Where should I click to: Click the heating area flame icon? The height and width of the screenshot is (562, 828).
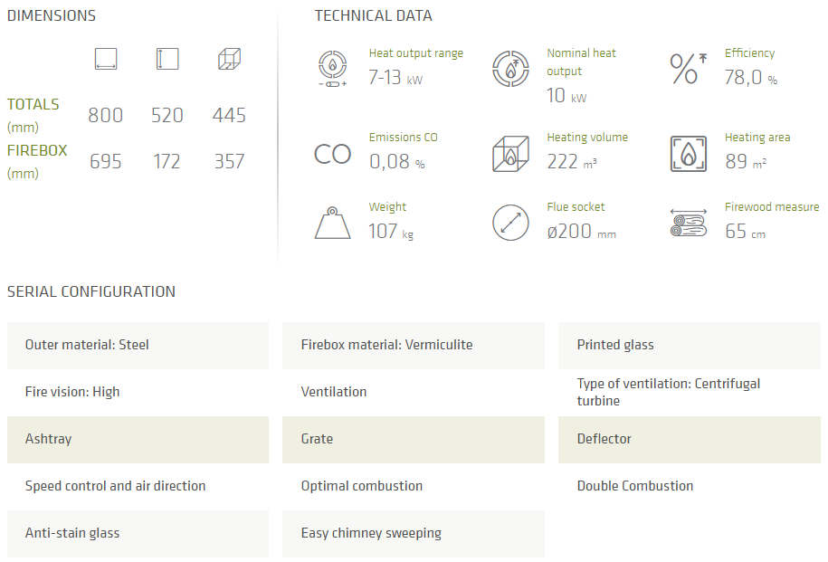(688, 154)
